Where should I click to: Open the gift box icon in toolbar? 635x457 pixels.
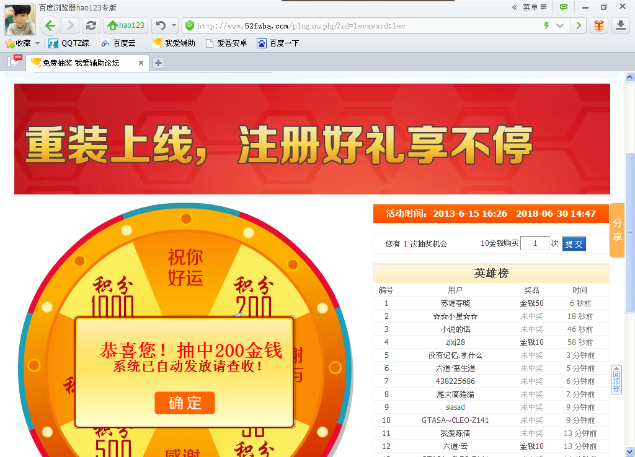599,26
